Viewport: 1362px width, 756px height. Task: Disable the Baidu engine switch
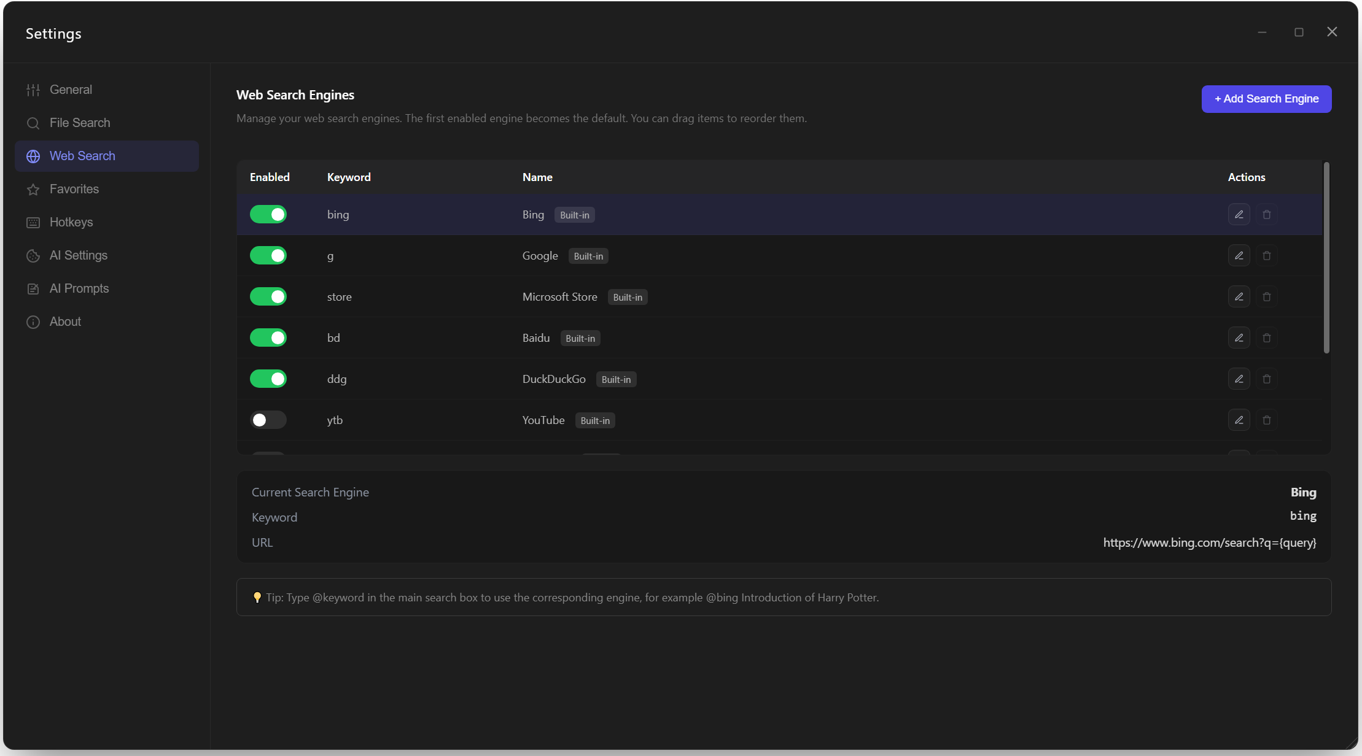[268, 337]
